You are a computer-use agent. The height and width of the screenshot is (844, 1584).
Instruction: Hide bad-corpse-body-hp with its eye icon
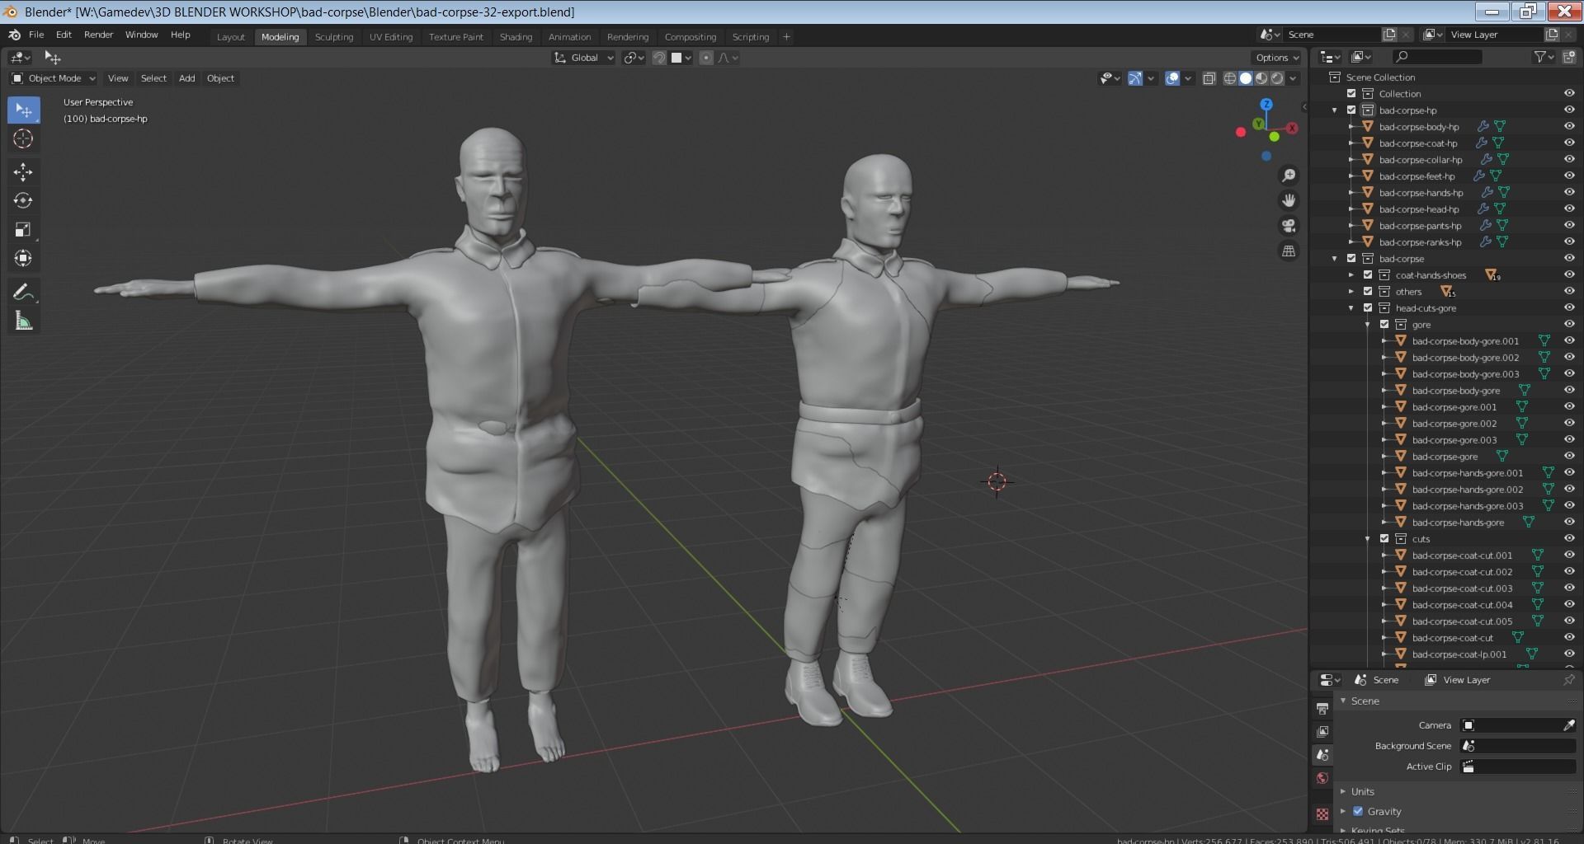(x=1568, y=126)
